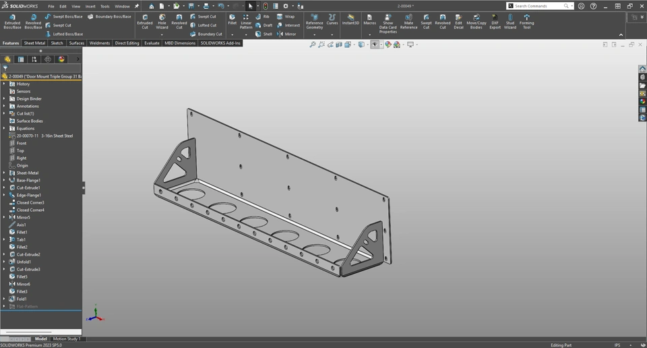Toggle Instant3D mode
This screenshot has width=647, height=348.
[350, 20]
